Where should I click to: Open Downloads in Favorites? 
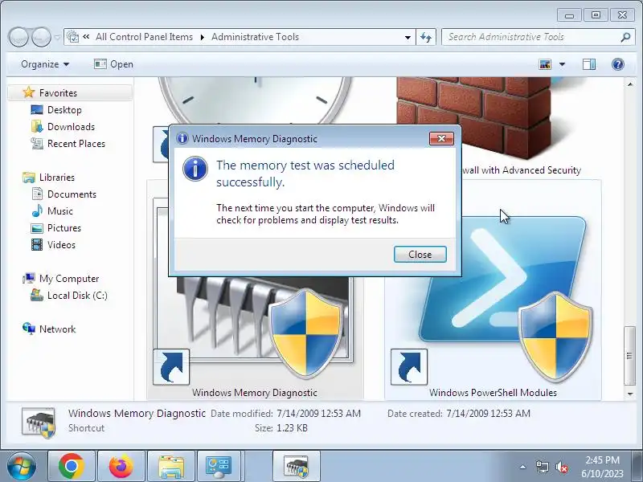[71, 127]
